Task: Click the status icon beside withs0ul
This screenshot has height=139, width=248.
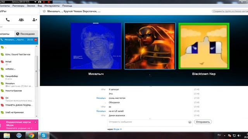Action: pyautogui.click(x=2, y=69)
